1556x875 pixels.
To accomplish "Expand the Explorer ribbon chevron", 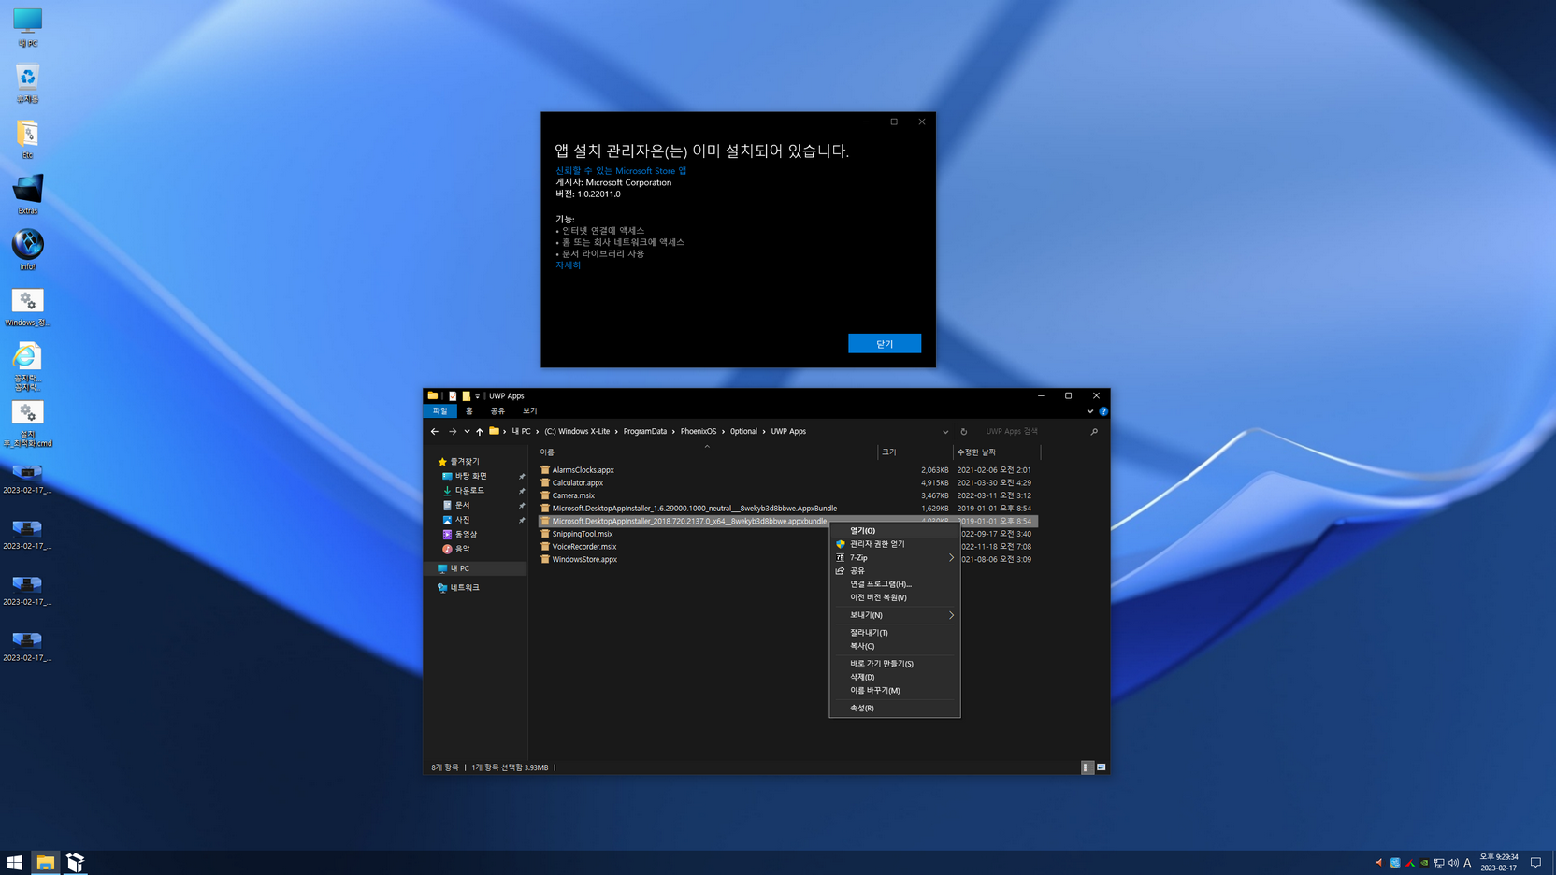I will pyautogui.click(x=1090, y=411).
